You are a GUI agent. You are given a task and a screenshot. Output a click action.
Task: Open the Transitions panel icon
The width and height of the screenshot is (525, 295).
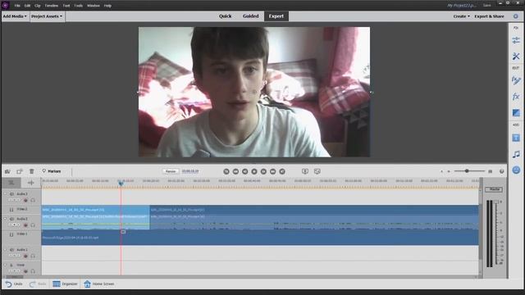516,113
